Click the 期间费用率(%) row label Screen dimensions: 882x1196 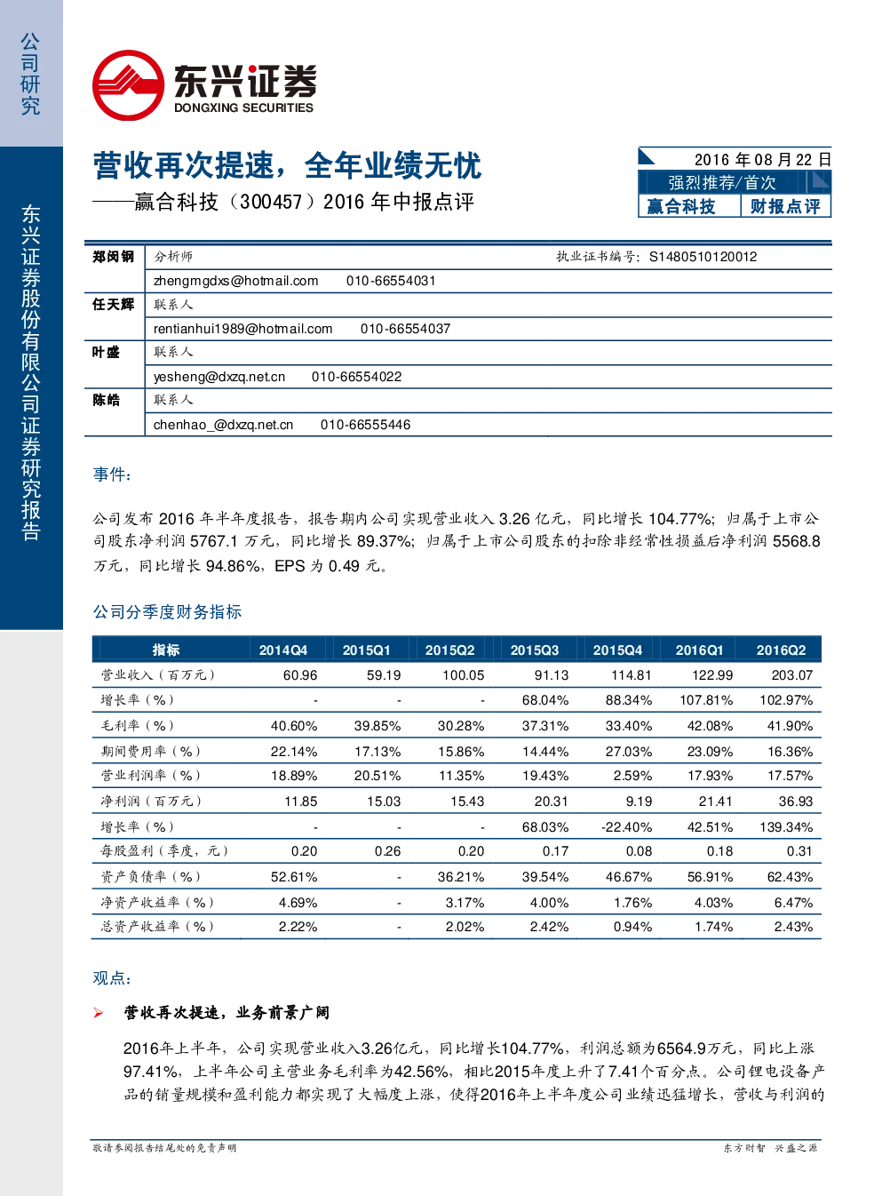point(151,752)
